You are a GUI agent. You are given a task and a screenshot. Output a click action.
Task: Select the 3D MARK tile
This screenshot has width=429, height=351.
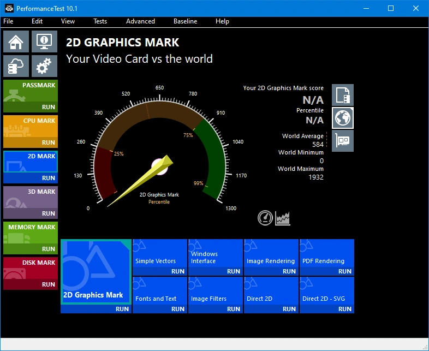coord(31,197)
